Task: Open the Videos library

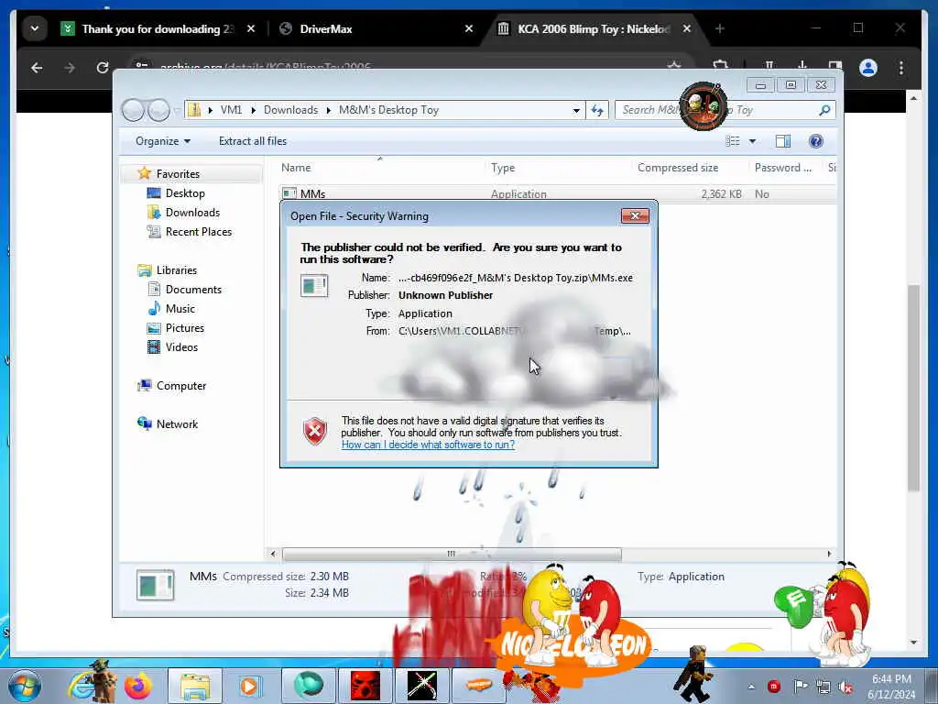Action: coord(181,347)
